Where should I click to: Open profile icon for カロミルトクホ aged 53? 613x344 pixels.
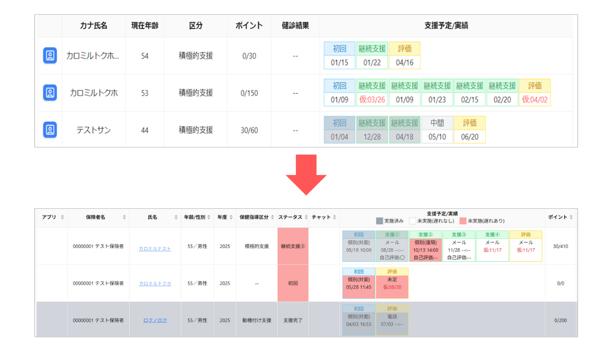(x=50, y=93)
